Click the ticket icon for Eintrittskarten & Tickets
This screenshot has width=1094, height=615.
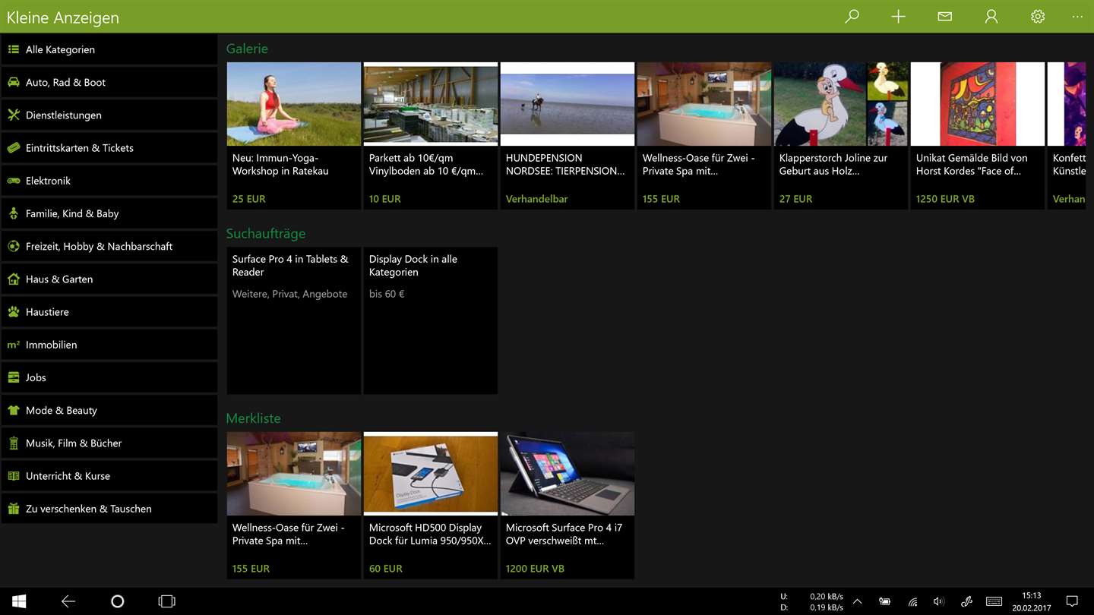click(x=14, y=147)
